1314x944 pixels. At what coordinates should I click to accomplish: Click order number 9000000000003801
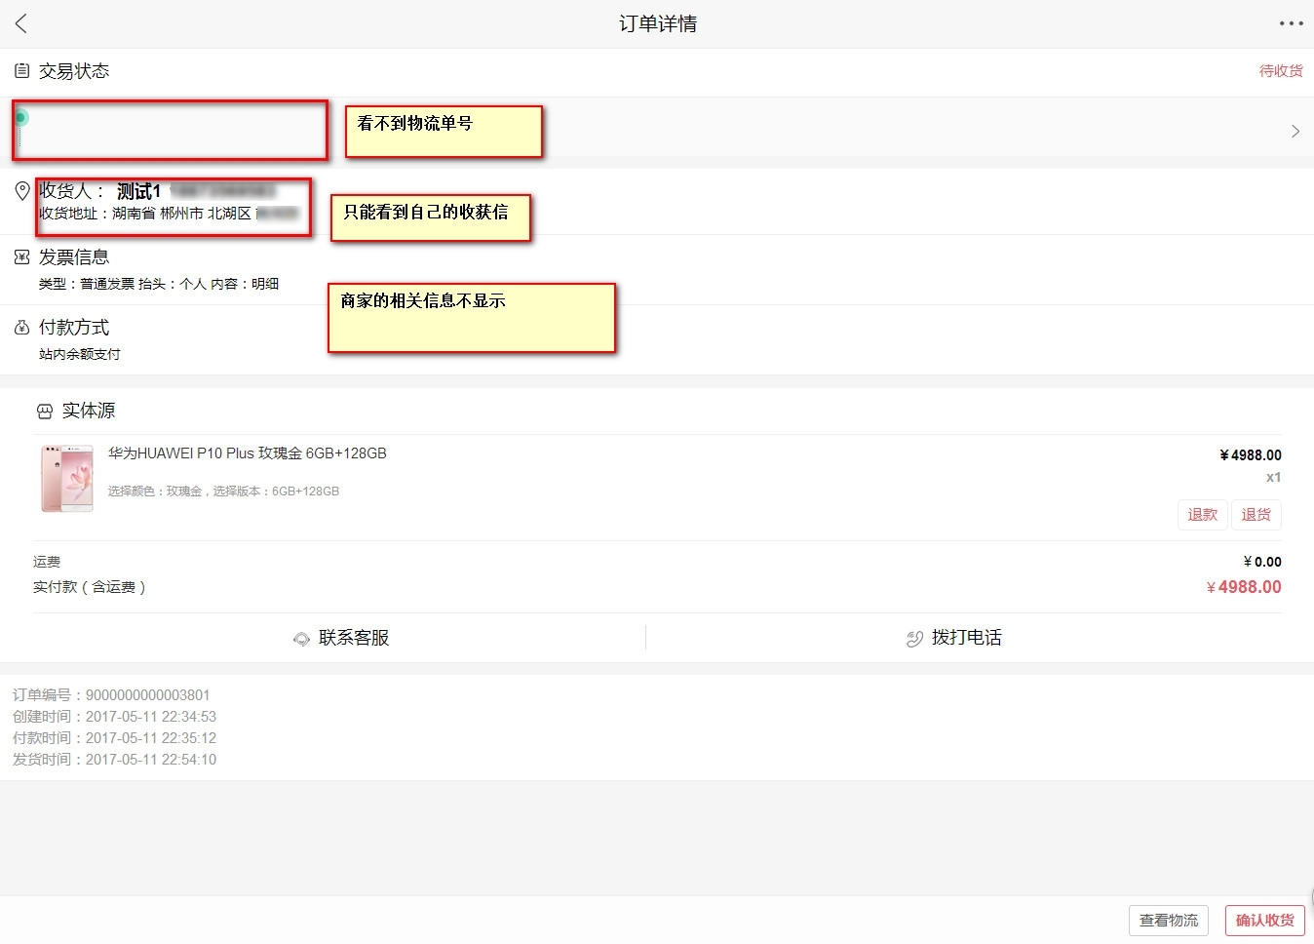click(x=111, y=695)
